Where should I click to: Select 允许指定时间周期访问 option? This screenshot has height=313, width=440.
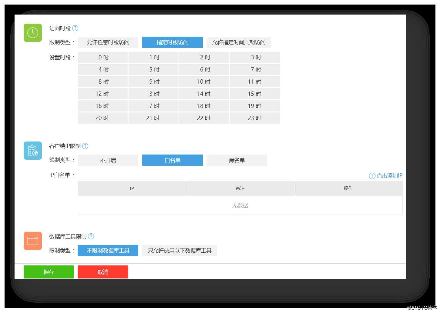tap(239, 42)
